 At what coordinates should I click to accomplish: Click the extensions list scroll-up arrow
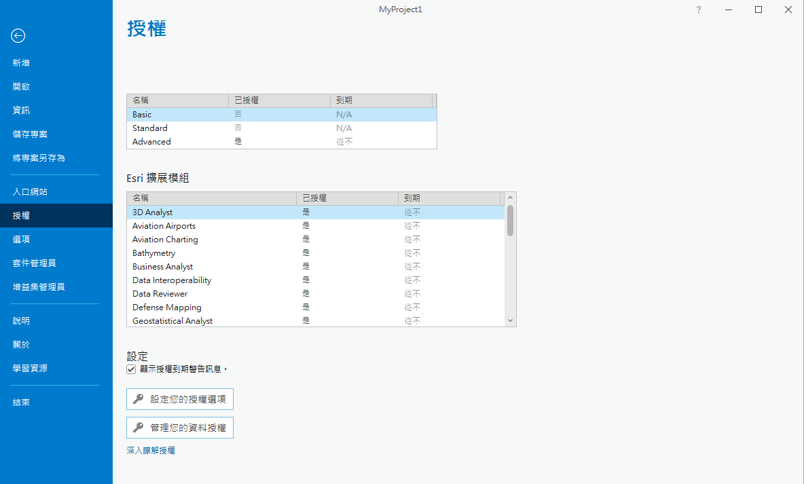pyautogui.click(x=510, y=198)
